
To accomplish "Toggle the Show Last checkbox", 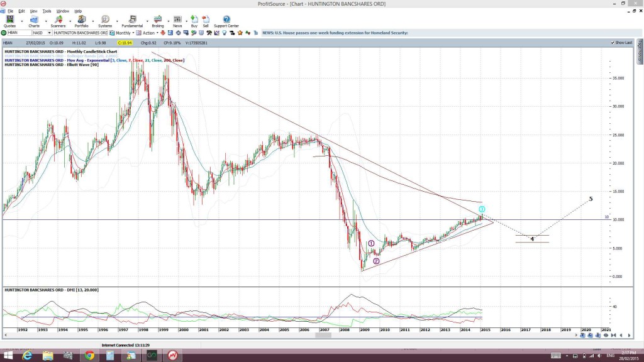I will 613,43.
